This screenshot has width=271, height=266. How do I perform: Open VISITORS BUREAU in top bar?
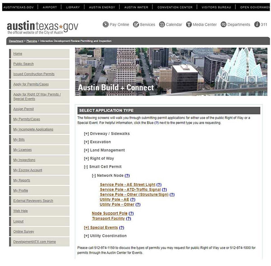pos(216,7)
